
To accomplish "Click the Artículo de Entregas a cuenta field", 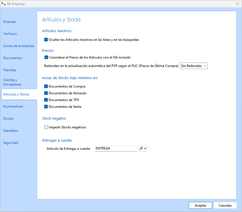I will 116,148.
